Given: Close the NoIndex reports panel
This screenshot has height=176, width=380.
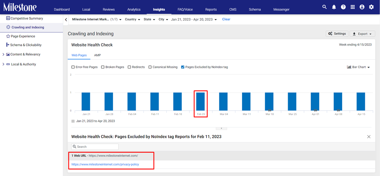Looking at the screenshot, I should click(x=369, y=137).
